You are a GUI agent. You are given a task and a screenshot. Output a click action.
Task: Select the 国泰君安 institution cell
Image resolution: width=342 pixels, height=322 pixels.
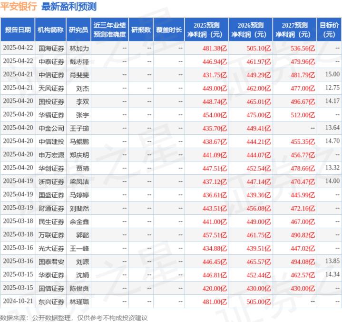(51, 262)
